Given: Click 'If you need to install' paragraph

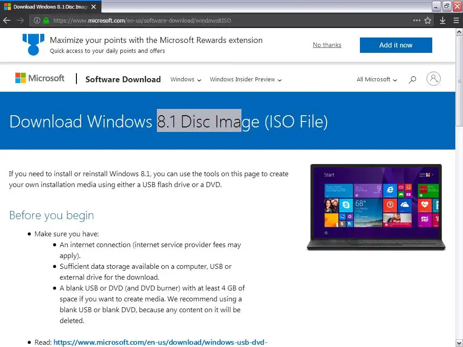Looking at the screenshot, I should coord(148,179).
